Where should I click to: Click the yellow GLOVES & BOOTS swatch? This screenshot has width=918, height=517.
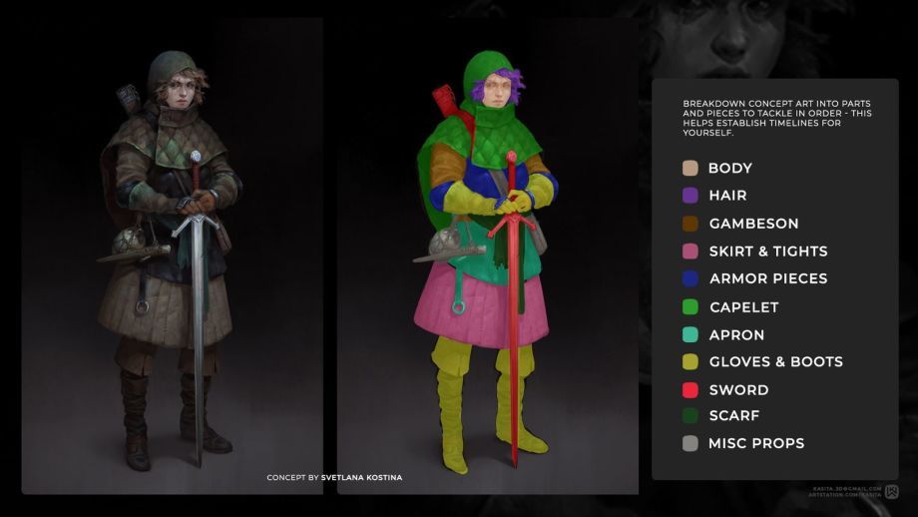click(690, 362)
